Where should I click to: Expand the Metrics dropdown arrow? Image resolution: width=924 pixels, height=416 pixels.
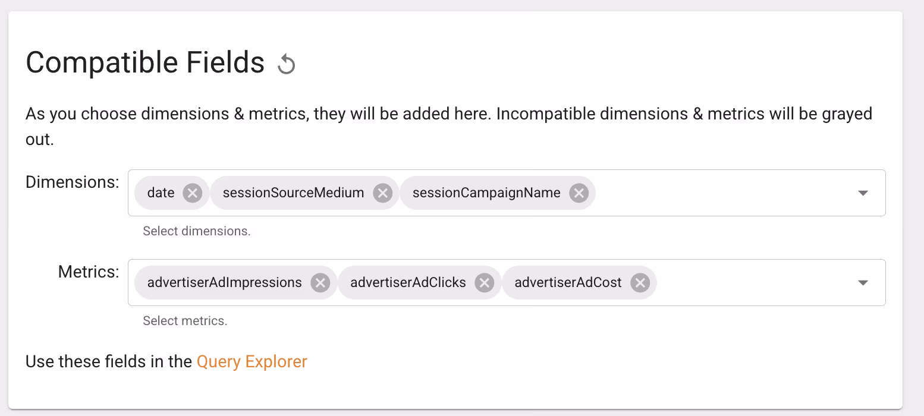(x=863, y=283)
